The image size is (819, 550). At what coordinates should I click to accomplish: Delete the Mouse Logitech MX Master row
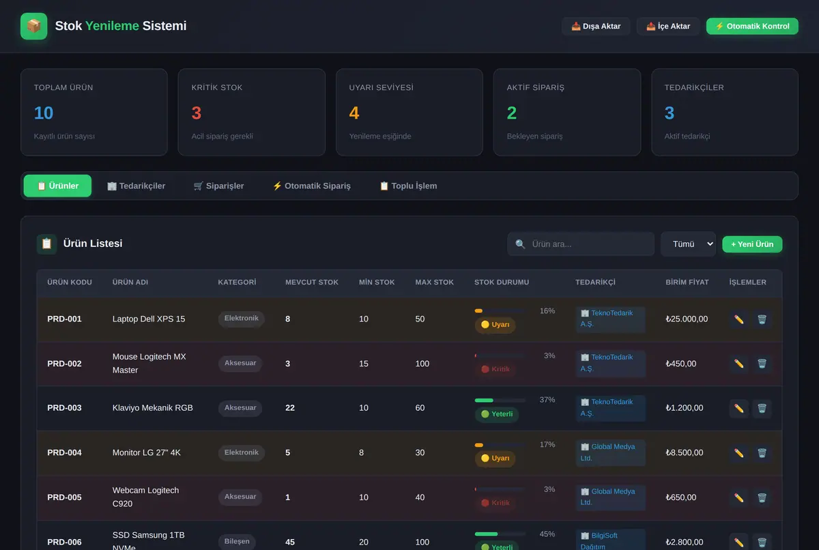[x=762, y=364]
